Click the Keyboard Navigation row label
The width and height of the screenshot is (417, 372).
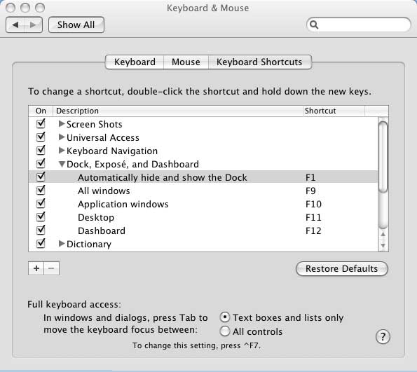pyautogui.click(x=112, y=151)
